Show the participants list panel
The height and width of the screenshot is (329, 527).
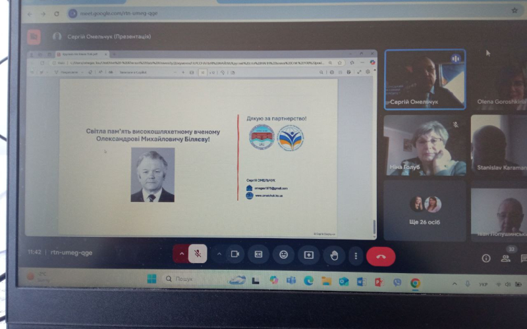pyautogui.click(x=506, y=258)
